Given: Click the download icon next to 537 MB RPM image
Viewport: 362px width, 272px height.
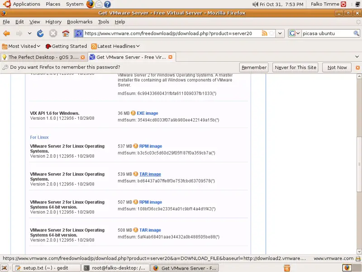Looking at the screenshot, I should [136, 146].
